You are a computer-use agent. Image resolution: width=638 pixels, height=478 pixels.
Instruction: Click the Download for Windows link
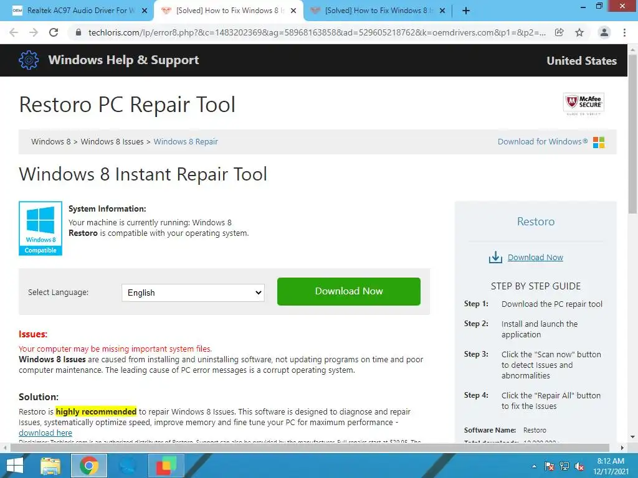tap(543, 141)
